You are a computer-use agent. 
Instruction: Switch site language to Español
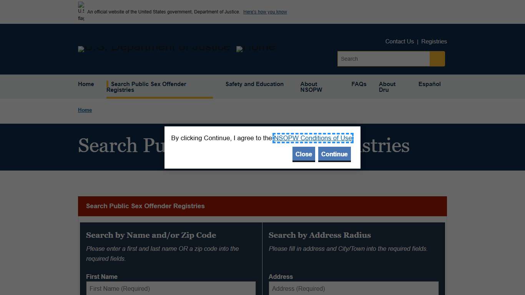[429, 84]
